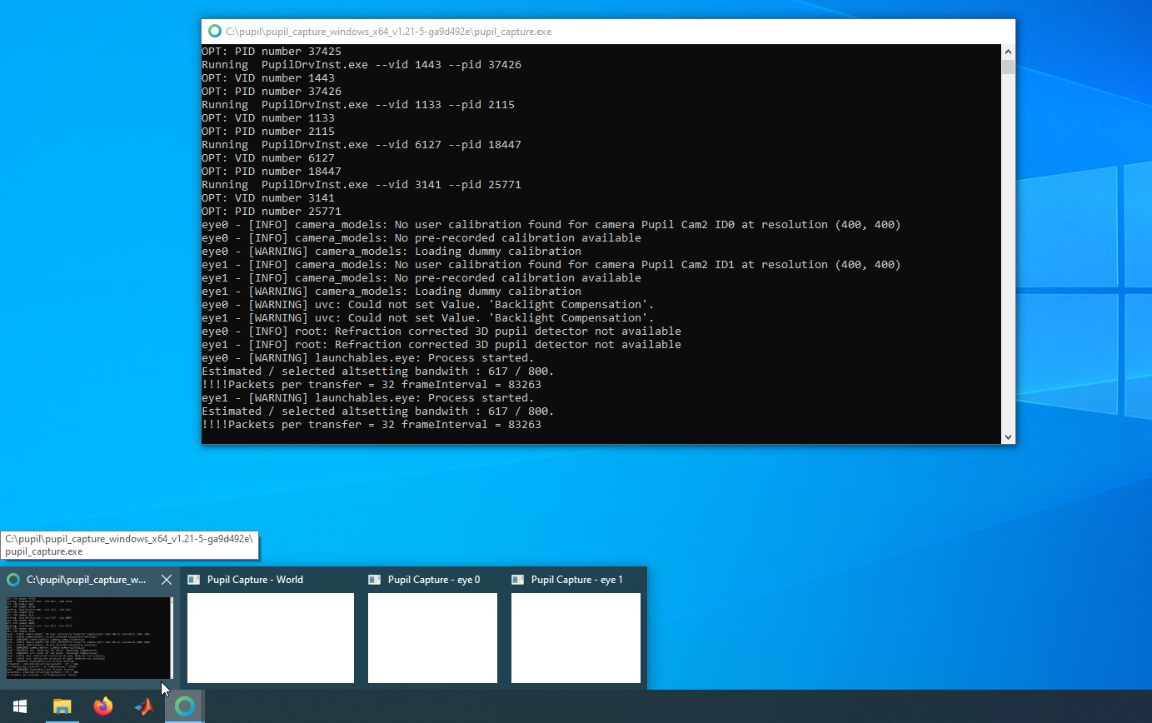The width and height of the screenshot is (1152, 723).
Task: Switch to the Pupil Capture - eye 0 thumbnail
Action: click(x=432, y=638)
